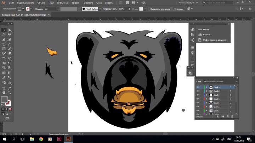This screenshot has height=143, width=255.
Task: Switch to the Монтажные области tab
Action: click(214, 82)
